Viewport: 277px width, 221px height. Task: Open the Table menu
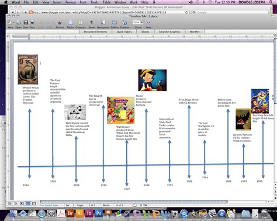[106, 2]
